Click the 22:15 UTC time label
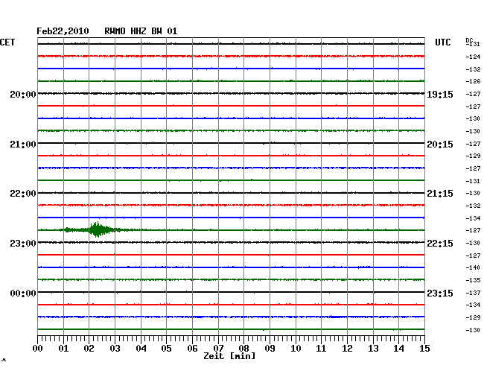The image size is (484, 368). [440, 244]
